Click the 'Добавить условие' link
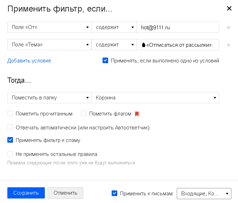The height and width of the screenshot is (203, 238). (29, 61)
